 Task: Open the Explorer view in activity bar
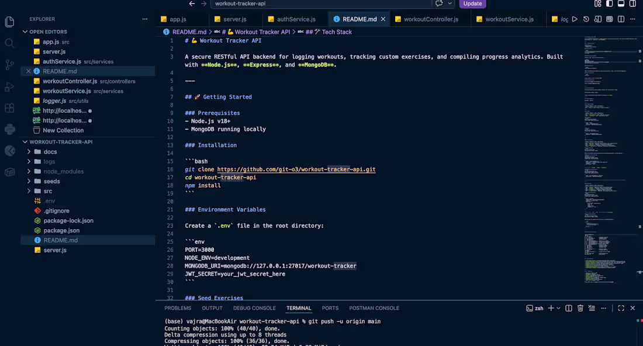click(9, 21)
